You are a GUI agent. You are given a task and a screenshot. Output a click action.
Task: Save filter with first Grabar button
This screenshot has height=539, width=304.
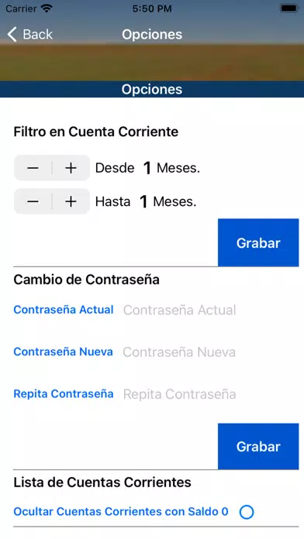click(258, 242)
